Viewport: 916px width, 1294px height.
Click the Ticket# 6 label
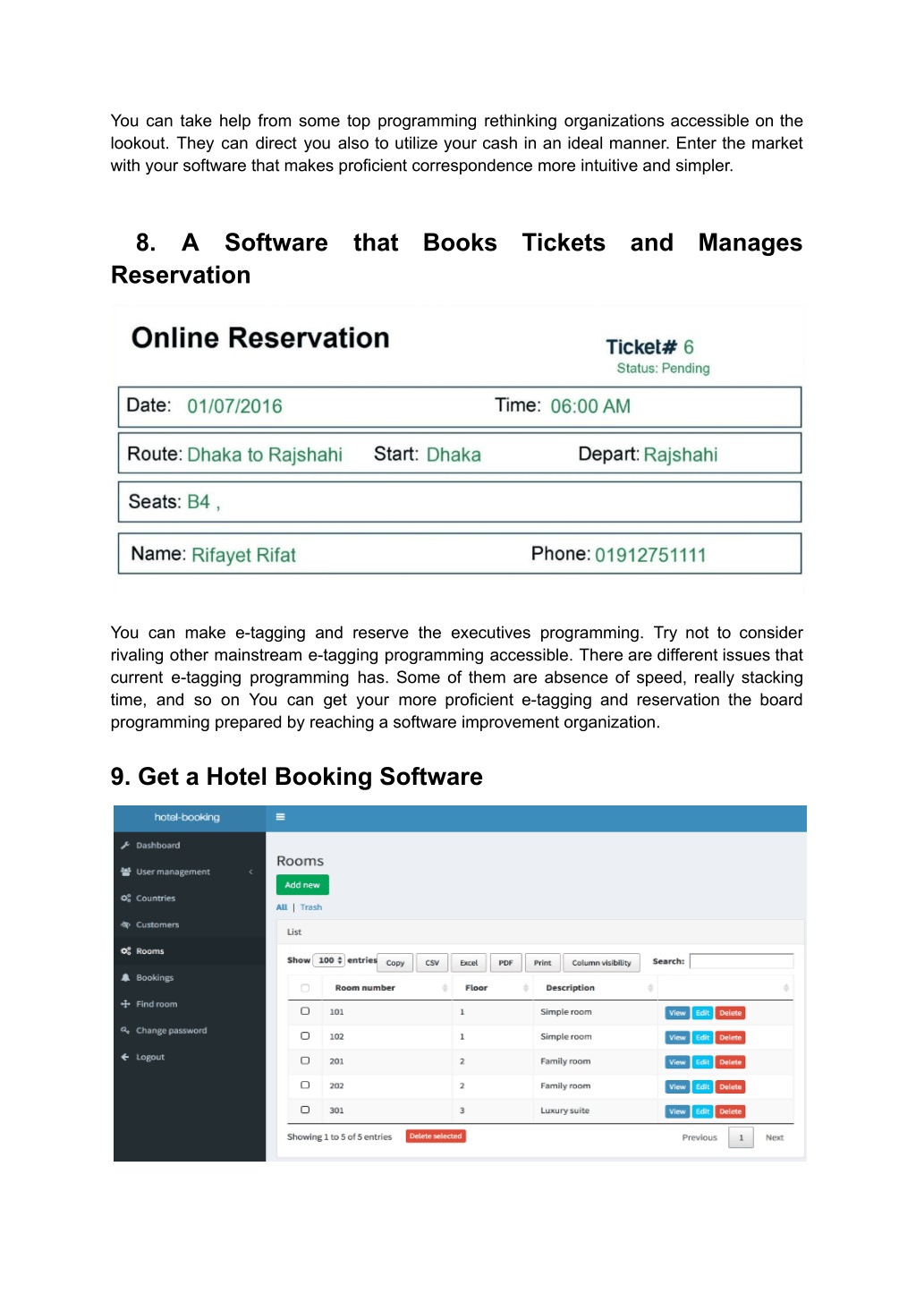(649, 347)
